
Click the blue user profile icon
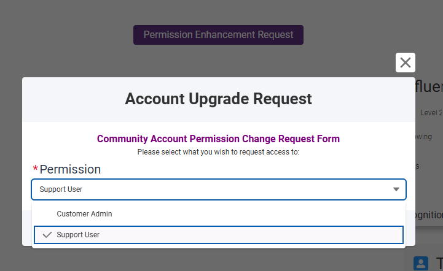[421, 263]
